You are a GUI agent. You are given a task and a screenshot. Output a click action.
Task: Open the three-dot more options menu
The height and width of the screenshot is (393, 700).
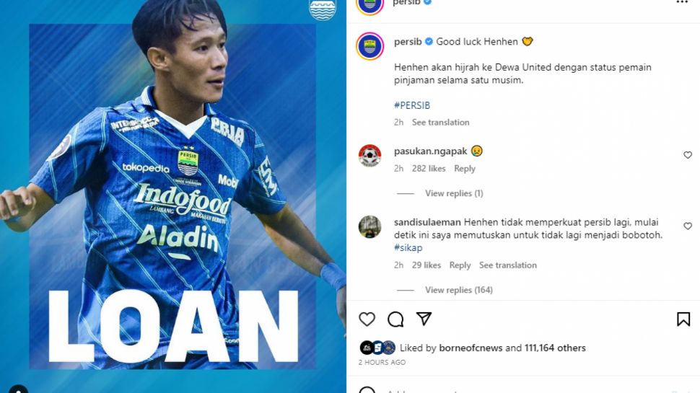pos(682,3)
